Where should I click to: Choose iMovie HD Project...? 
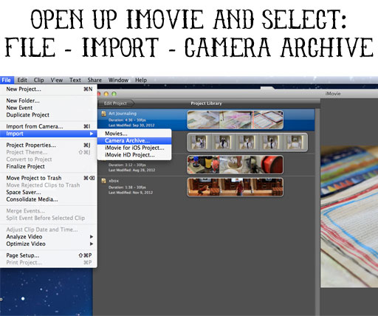tap(134, 155)
